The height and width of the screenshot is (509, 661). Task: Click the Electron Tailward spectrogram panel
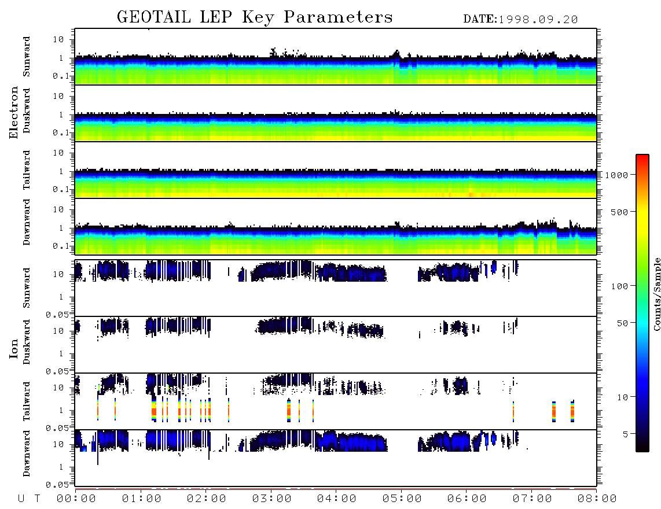click(336, 170)
